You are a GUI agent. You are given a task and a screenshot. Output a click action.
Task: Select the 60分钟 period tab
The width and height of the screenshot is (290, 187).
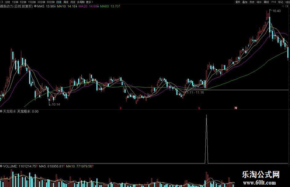click(x=51, y=2)
